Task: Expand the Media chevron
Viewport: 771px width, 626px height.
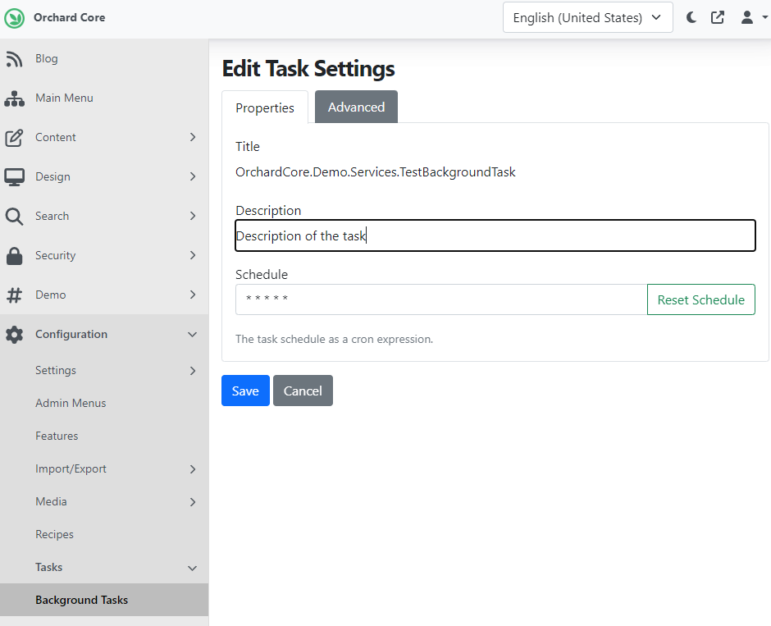Action: pyautogui.click(x=193, y=502)
